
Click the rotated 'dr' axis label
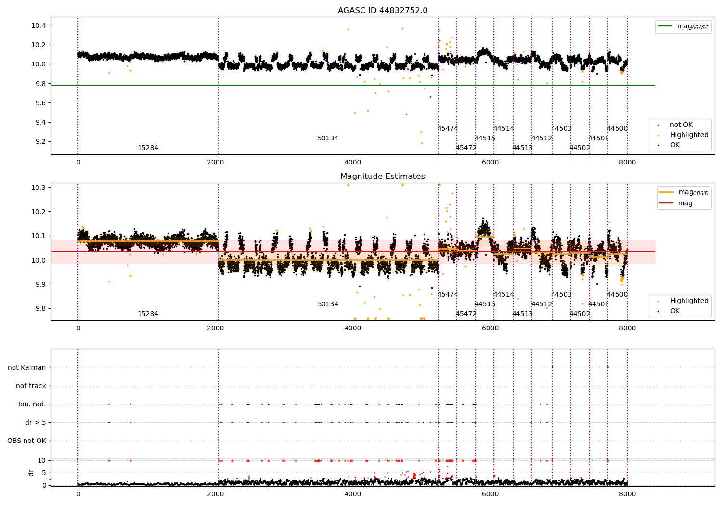31,473
